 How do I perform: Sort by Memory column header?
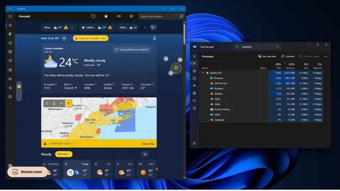[x=289, y=66]
